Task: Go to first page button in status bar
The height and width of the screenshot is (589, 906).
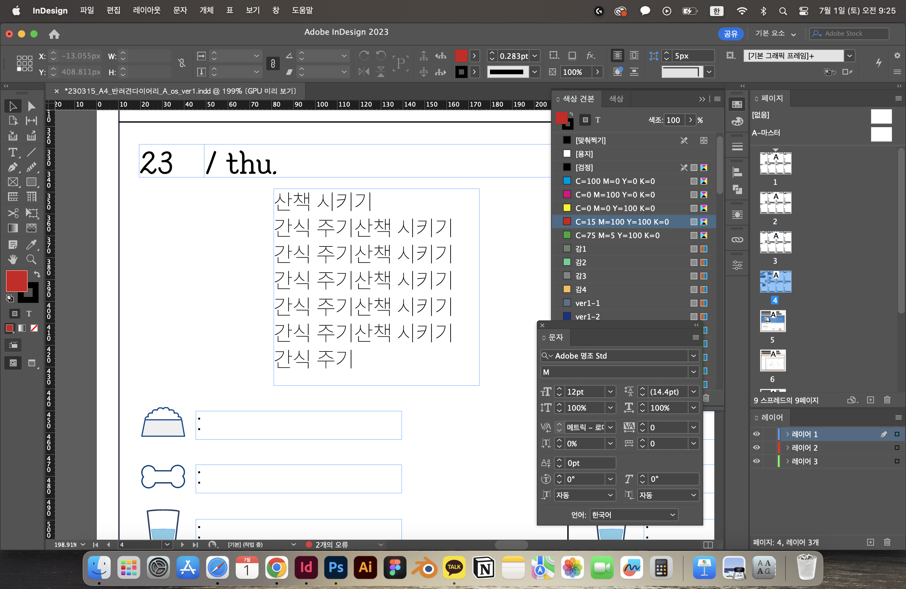Action: pyautogui.click(x=96, y=545)
